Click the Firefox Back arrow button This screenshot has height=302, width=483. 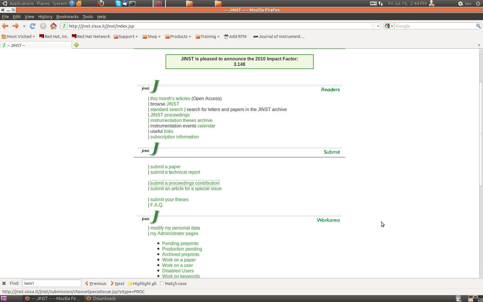[5, 26]
